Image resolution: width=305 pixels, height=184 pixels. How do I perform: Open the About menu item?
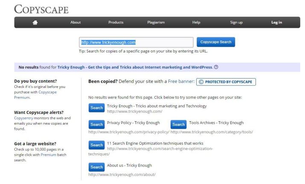76,22
